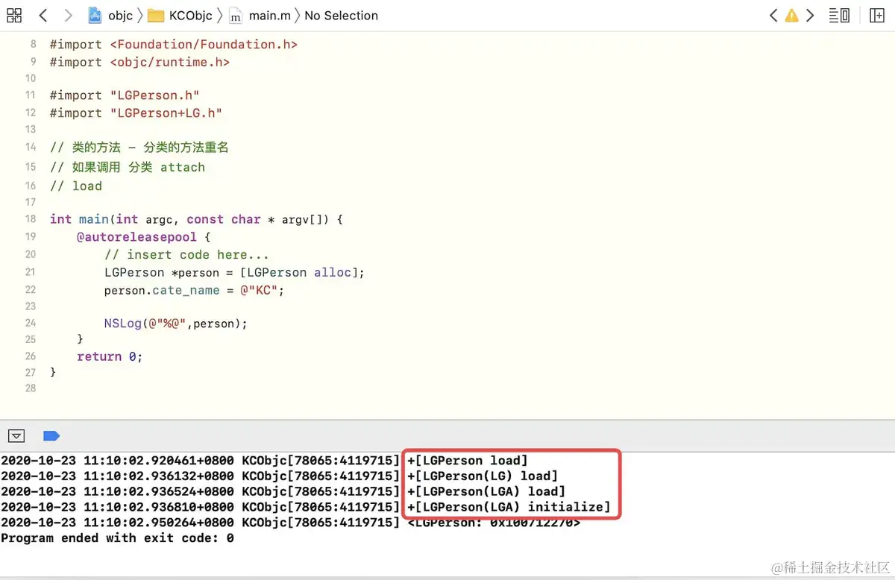The height and width of the screenshot is (580, 895).
Task: Click line number 24 gutter
Action: (30, 323)
